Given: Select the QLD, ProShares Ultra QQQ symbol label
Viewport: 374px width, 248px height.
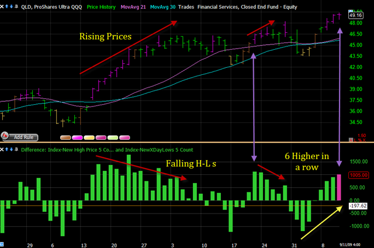Looking at the screenshot, I should [x=51, y=7].
